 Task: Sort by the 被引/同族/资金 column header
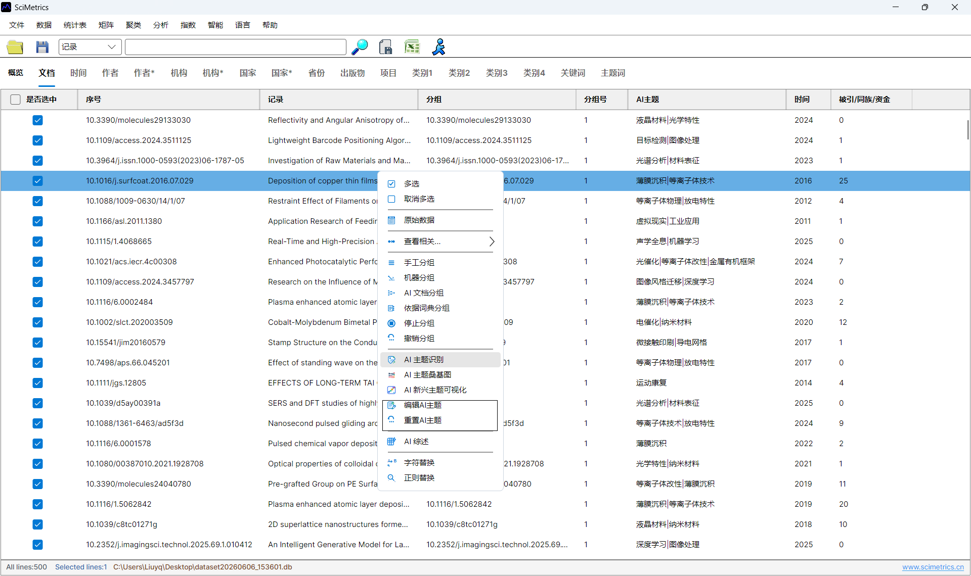(x=871, y=100)
